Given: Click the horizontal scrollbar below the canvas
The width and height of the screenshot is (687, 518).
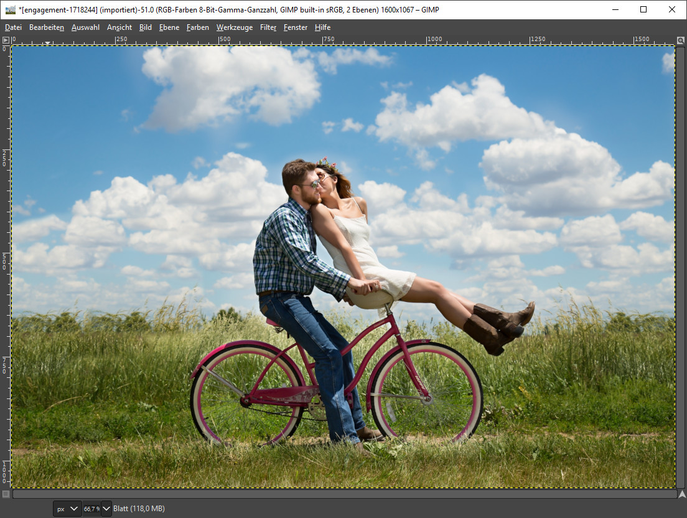Looking at the screenshot, I should [x=343, y=494].
